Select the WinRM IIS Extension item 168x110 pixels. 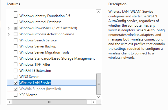tap(35, 71)
